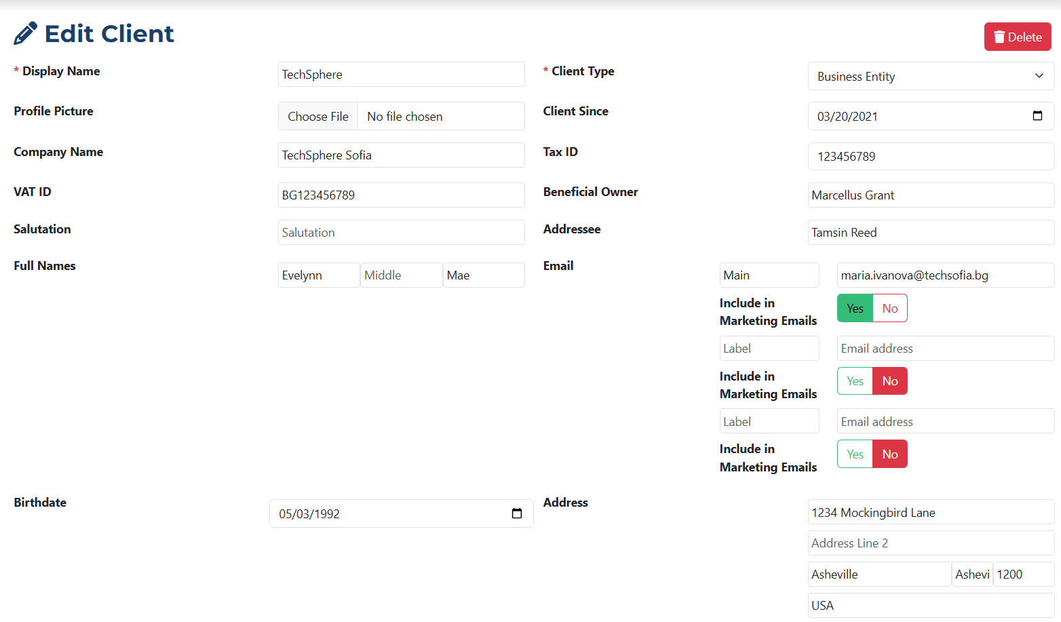Click the USA country field

(930, 606)
